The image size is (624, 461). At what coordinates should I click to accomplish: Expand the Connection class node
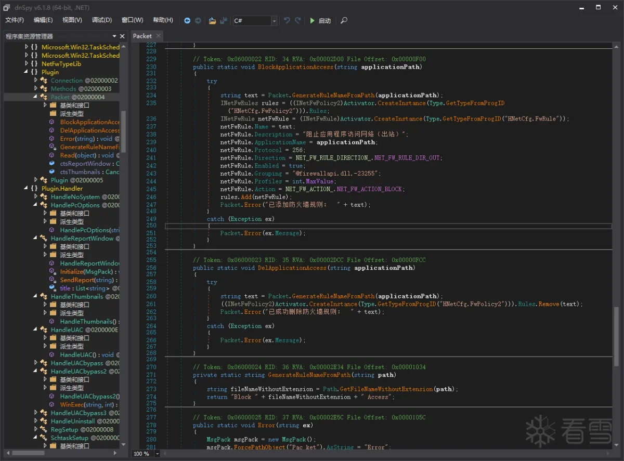(36, 81)
